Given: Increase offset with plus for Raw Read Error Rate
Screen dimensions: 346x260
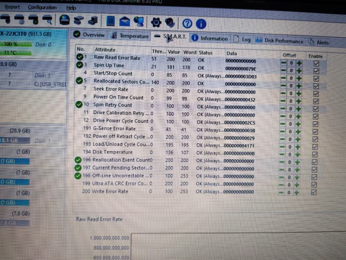Looking at the screenshot, I should click(299, 63).
